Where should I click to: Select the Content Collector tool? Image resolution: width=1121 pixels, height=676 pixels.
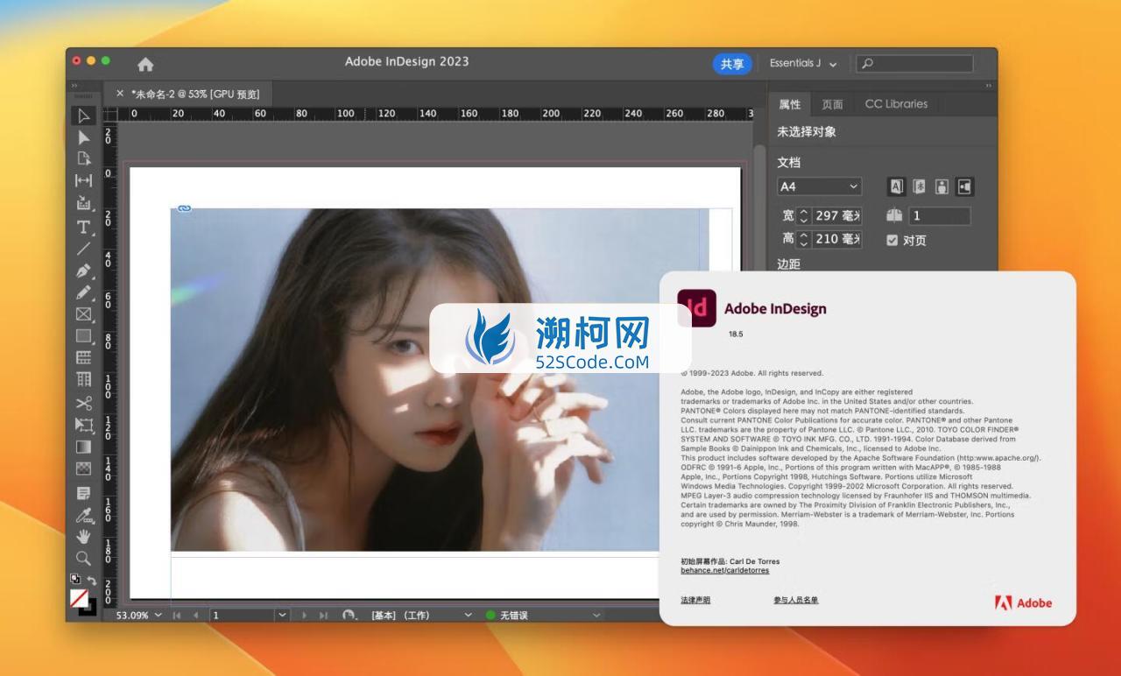83,203
